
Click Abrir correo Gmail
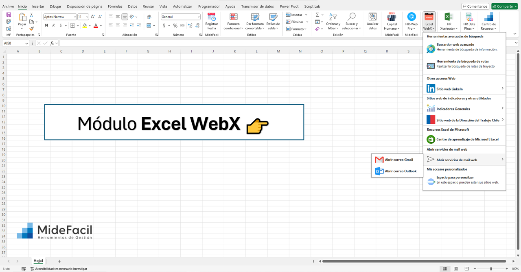pyautogui.click(x=397, y=160)
